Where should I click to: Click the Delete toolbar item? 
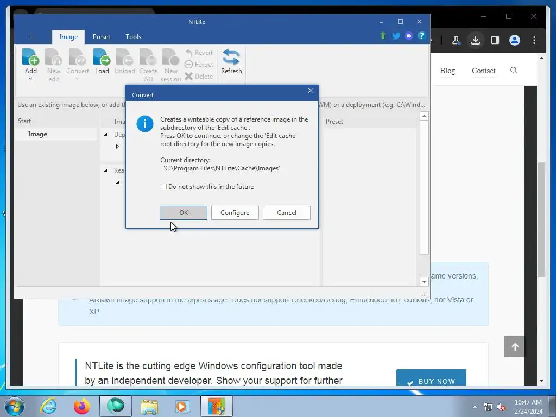pyautogui.click(x=199, y=76)
